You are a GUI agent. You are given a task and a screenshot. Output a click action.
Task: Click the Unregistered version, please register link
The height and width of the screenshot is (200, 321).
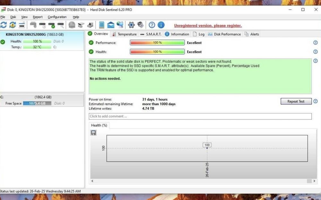tap(208, 26)
